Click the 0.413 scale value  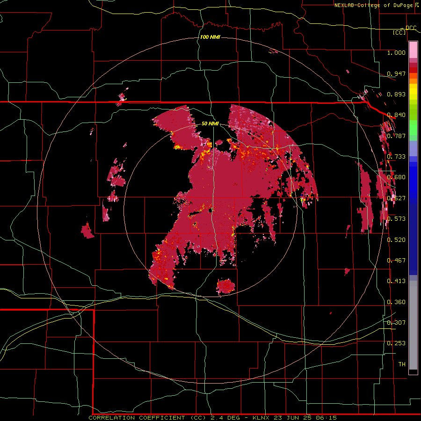pyautogui.click(x=396, y=281)
